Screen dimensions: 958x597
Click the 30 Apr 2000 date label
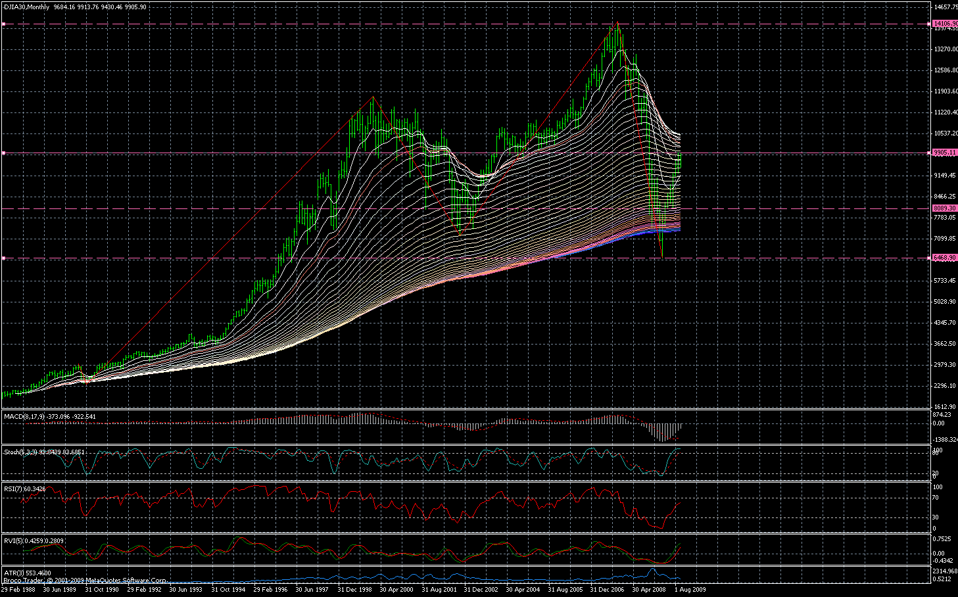(396, 590)
